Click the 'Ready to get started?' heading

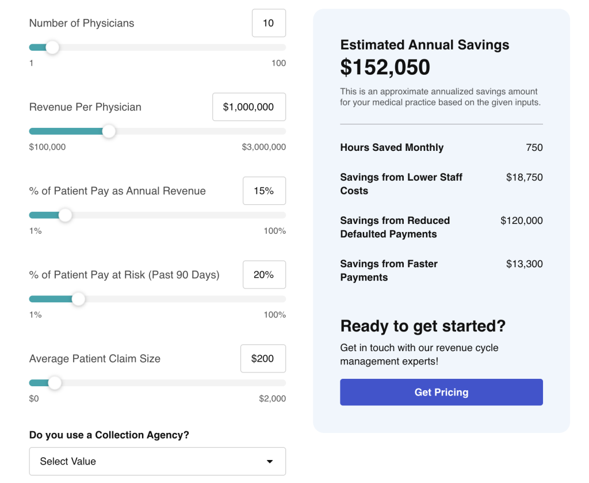[x=423, y=326]
